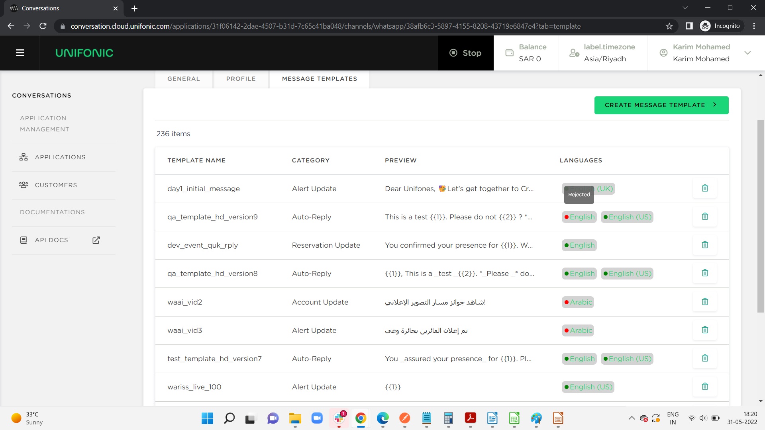765x430 pixels.
Task: Click the Applications sidebar icon
Action: click(x=24, y=157)
